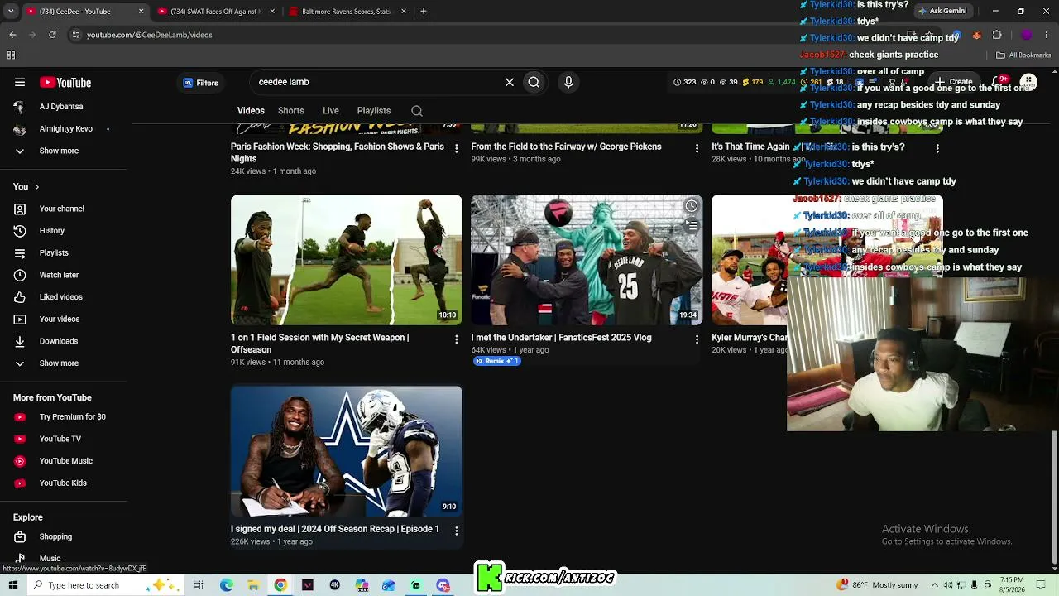
Task: Clear the 'ceedee lamb' search text
Action: [x=510, y=82]
